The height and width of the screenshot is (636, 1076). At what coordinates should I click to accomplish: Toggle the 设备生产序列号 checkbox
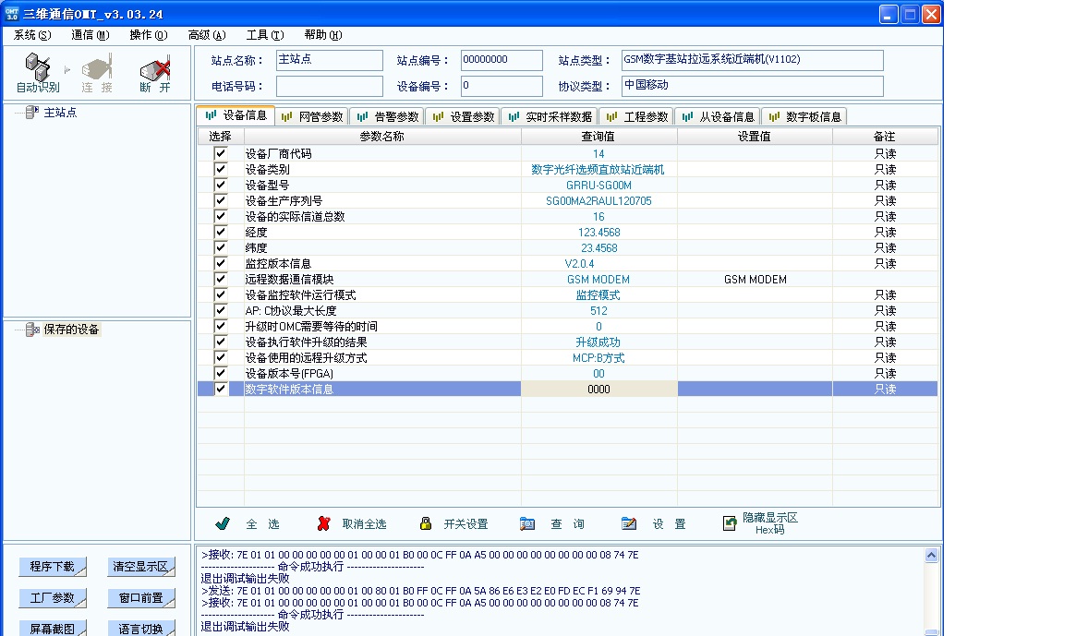[220, 200]
